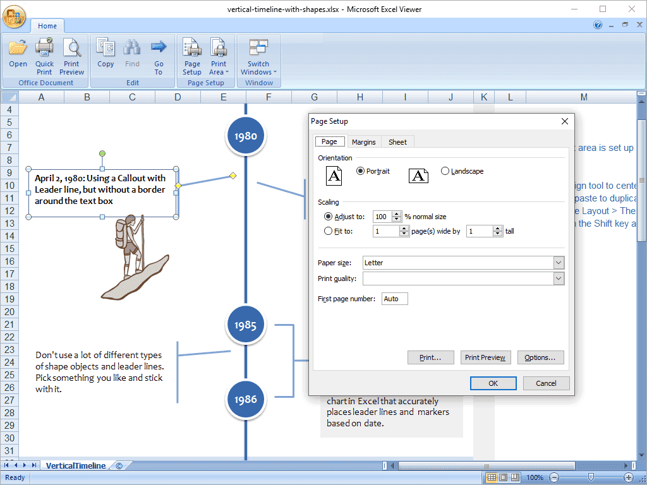
Task: Click the OK button in Page Setup
Action: pos(493,383)
